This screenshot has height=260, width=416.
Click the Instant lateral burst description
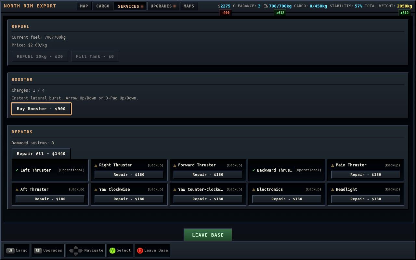[x=75, y=98]
